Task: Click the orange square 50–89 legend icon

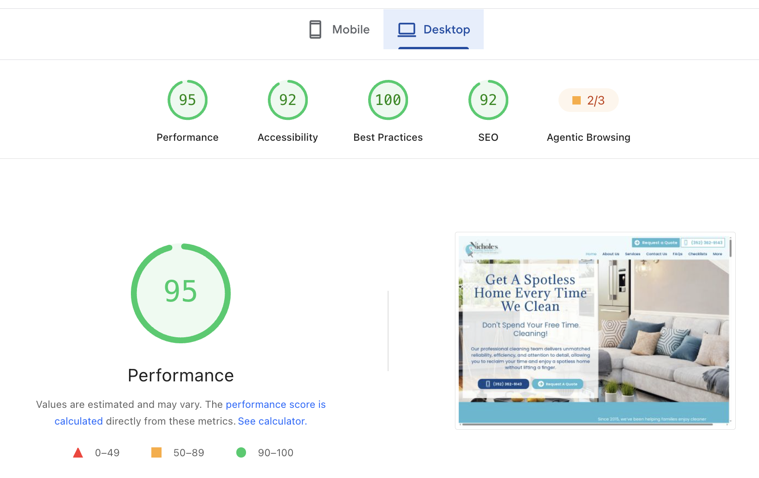Action: tap(156, 452)
